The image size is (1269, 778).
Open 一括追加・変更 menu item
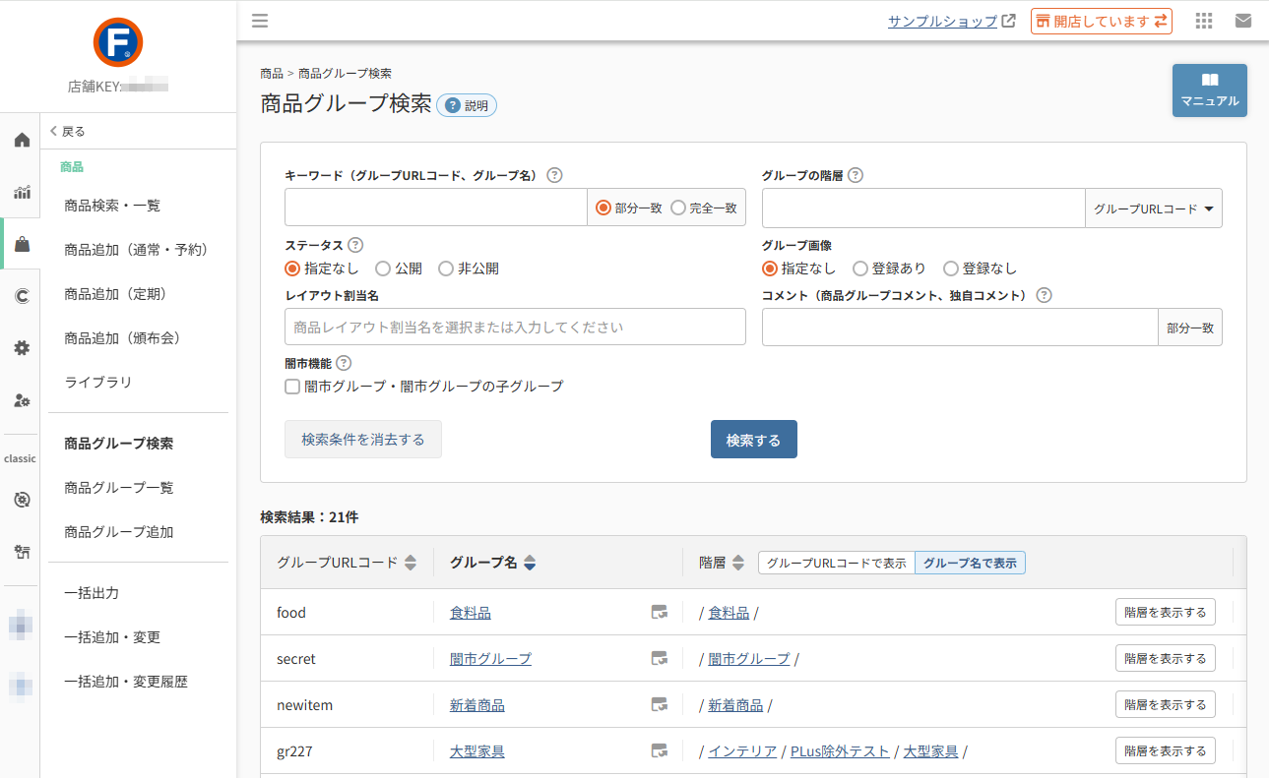(112, 637)
